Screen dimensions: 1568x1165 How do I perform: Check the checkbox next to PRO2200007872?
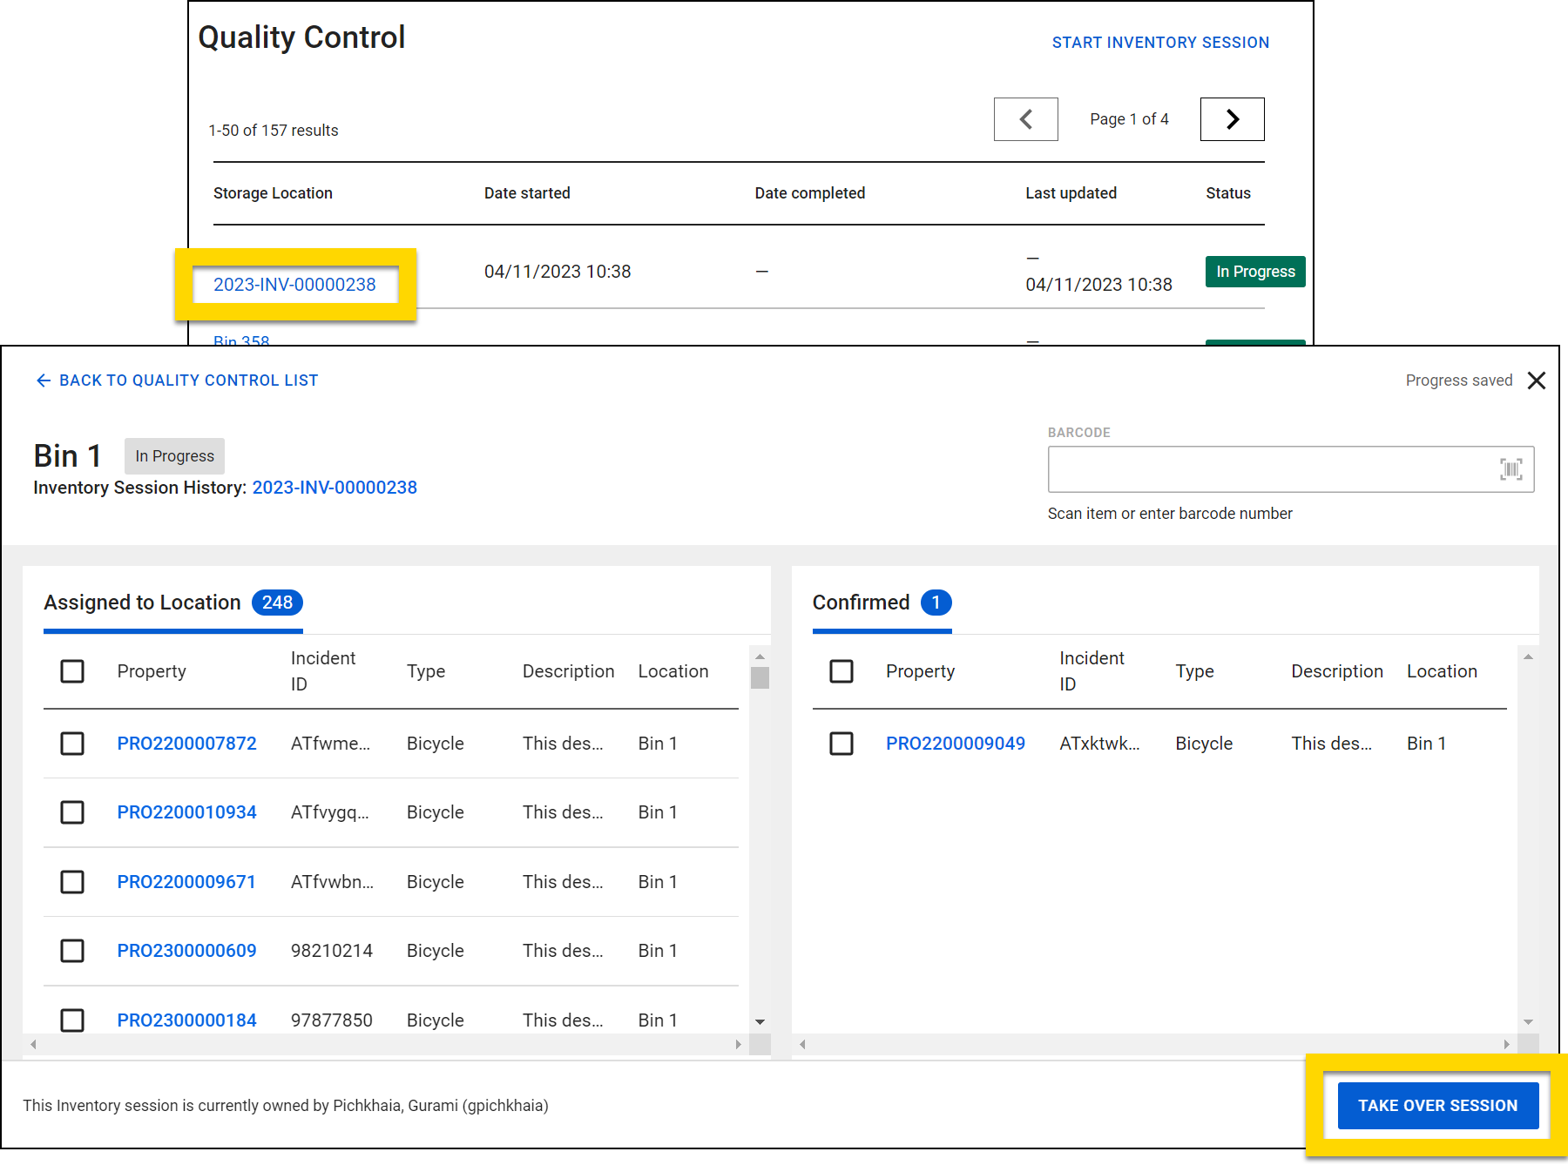tap(72, 744)
